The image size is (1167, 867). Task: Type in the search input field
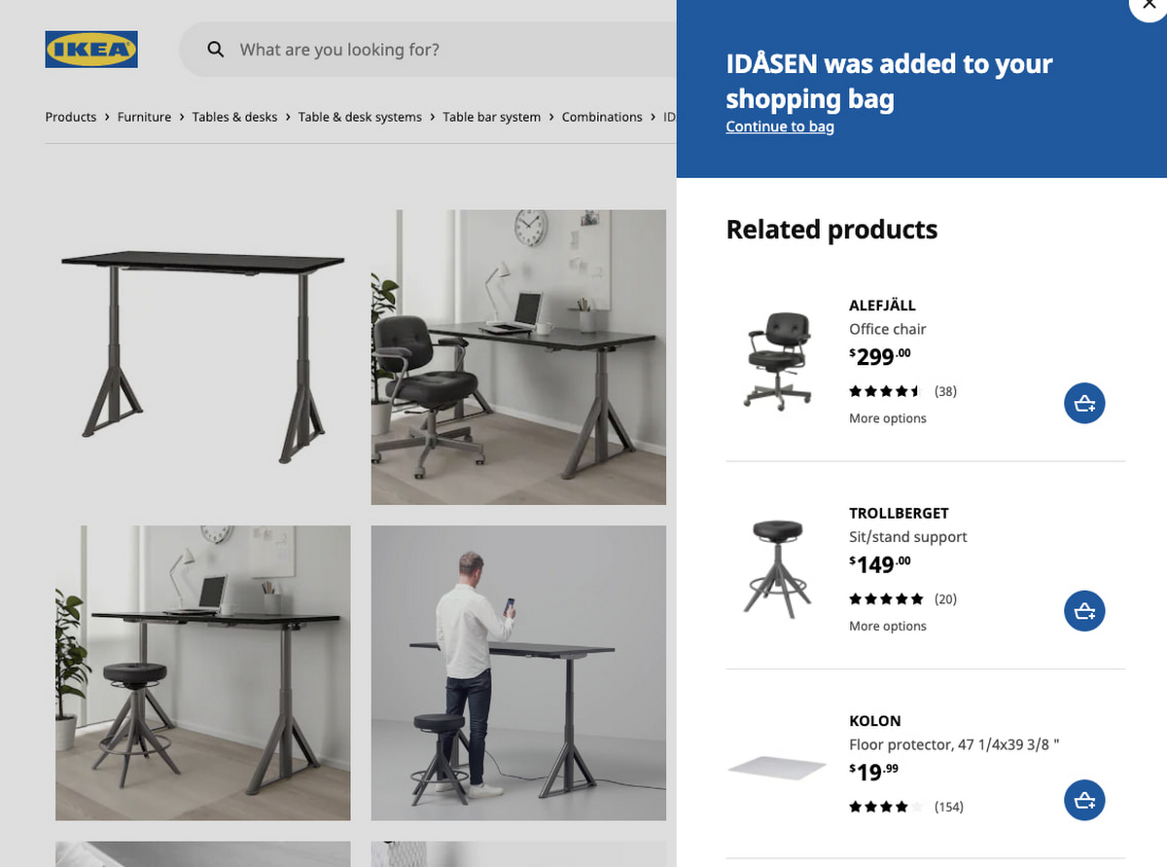pos(438,50)
